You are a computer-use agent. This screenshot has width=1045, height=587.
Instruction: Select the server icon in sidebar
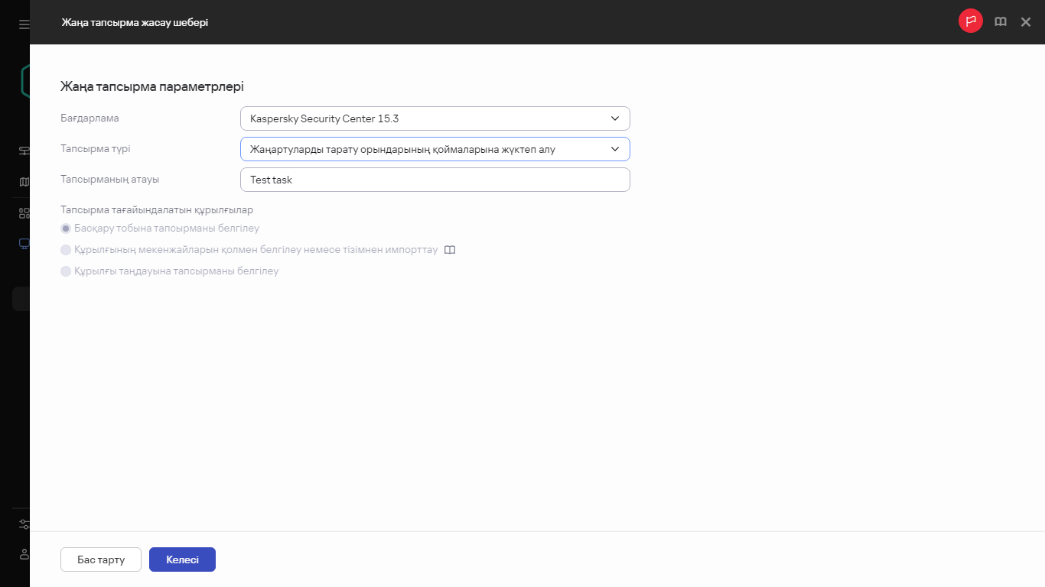(x=24, y=151)
